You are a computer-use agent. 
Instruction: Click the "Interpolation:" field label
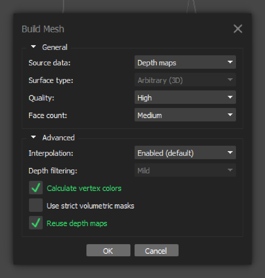click(x=51, y=153)
